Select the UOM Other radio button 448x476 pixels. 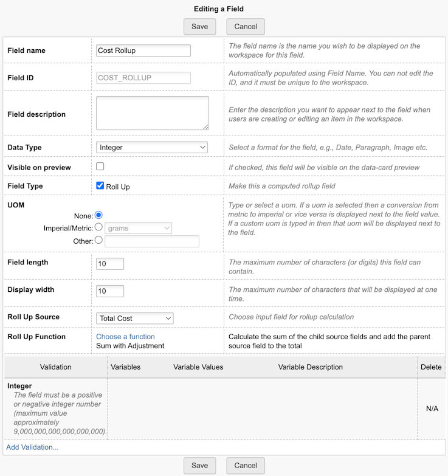pos(98,240)
